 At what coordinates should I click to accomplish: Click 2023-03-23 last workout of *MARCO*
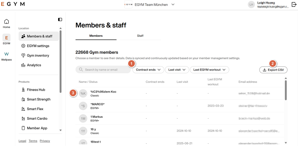coord(216,106)
